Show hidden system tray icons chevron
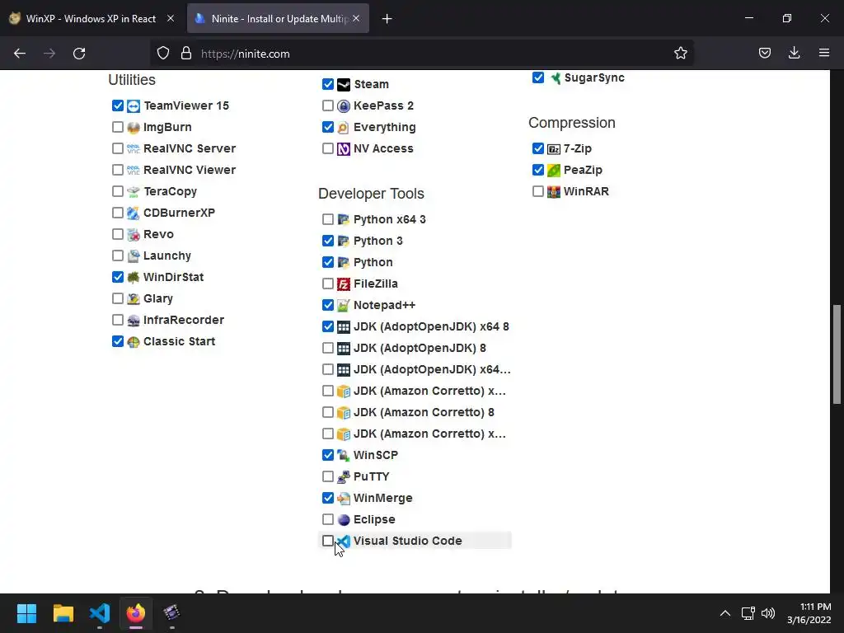This screenshot has width=844, height=633. point(725,613)
